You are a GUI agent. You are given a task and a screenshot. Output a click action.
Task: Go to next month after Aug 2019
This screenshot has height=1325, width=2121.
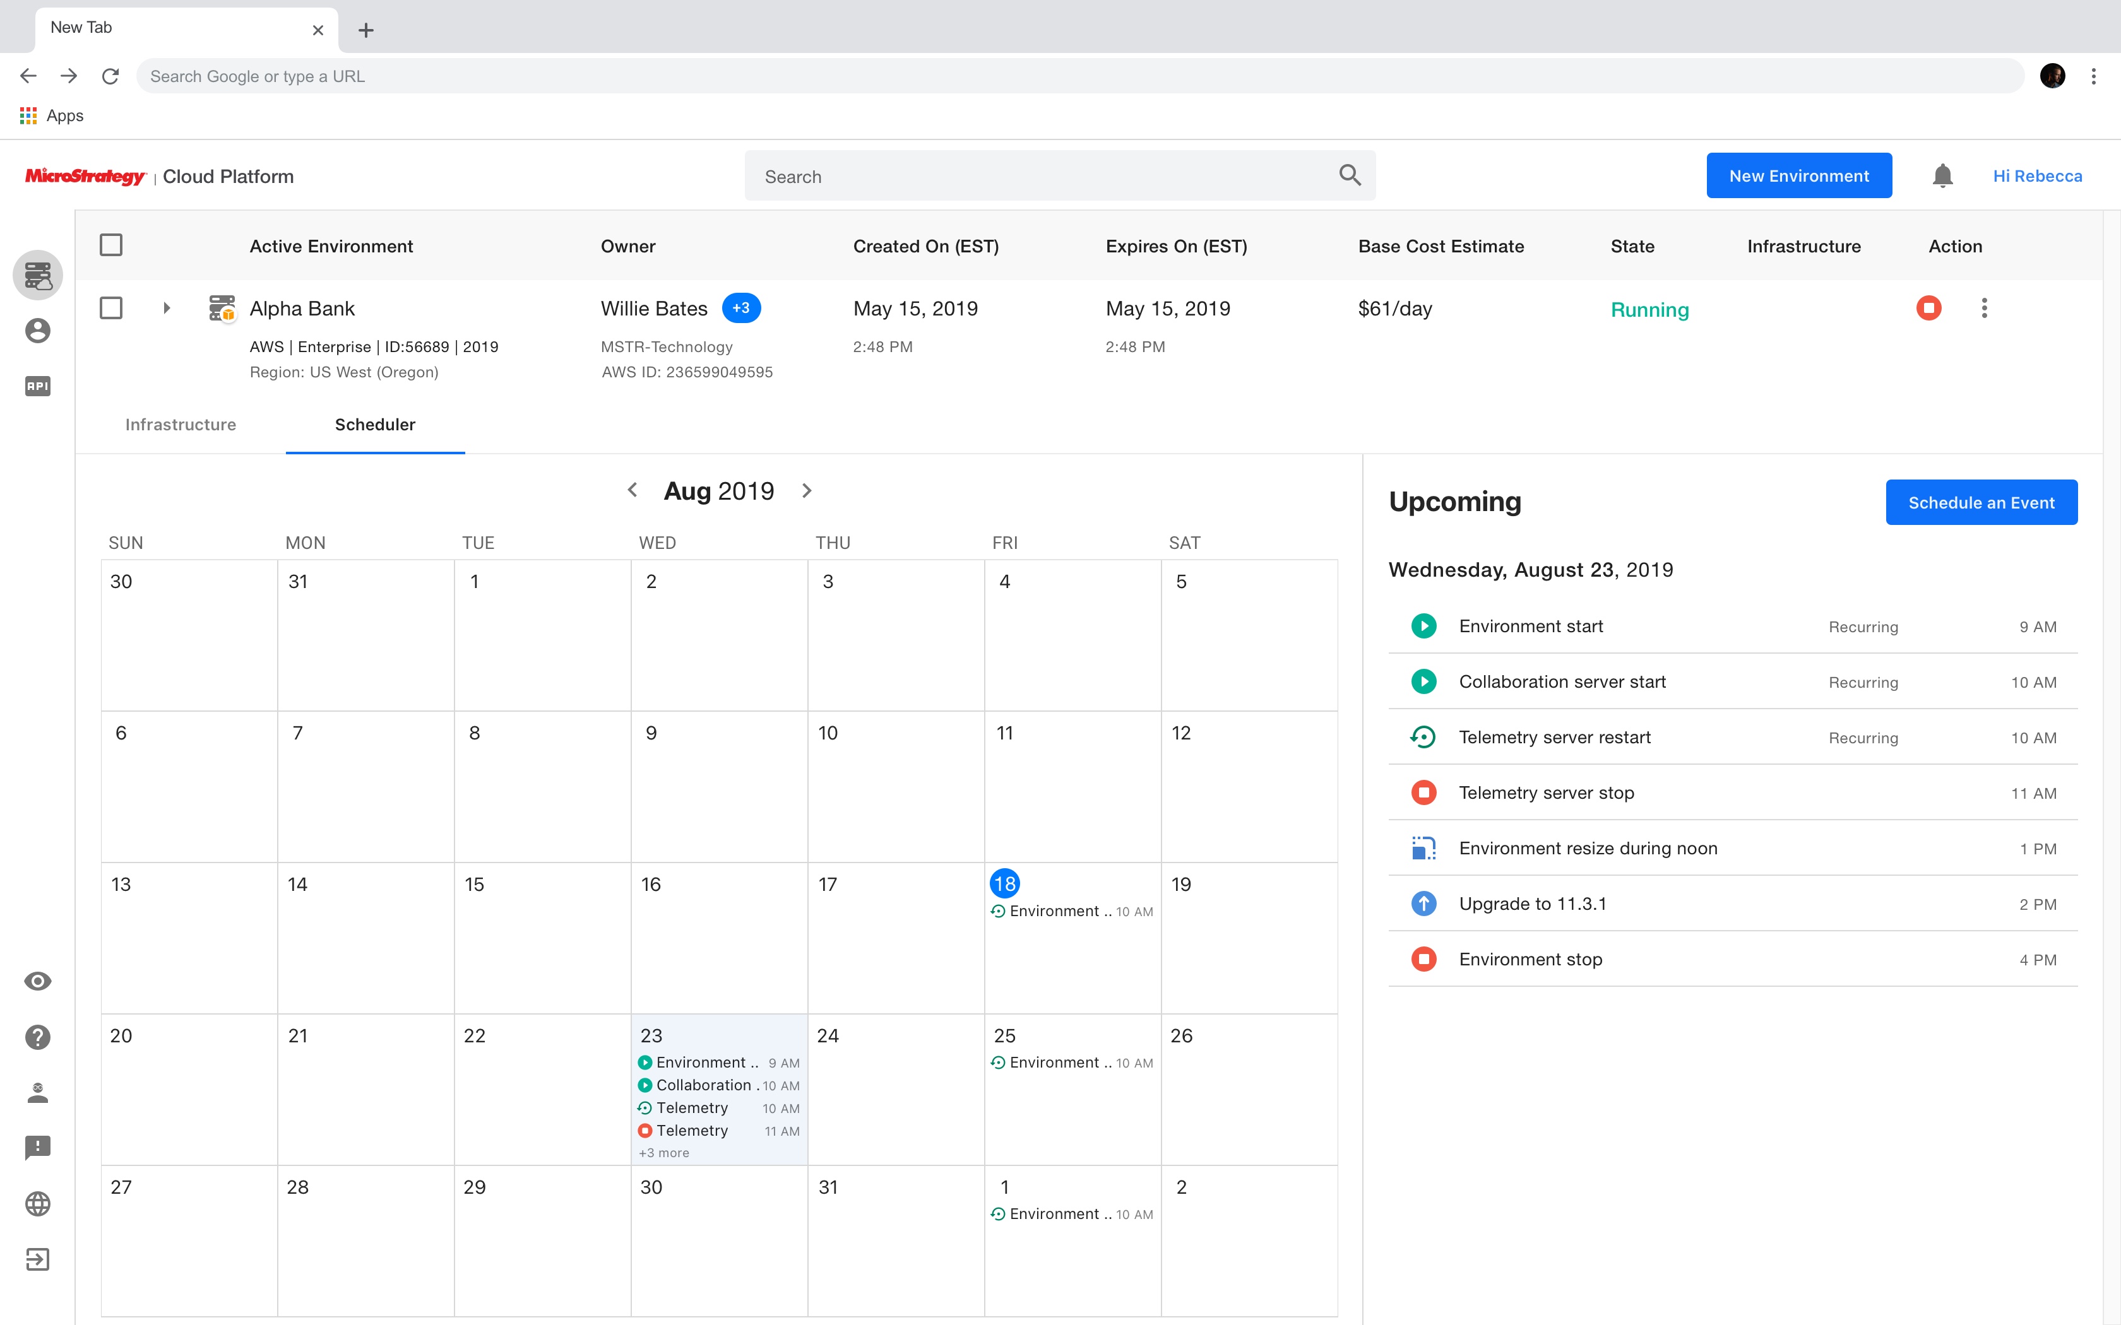807,490
